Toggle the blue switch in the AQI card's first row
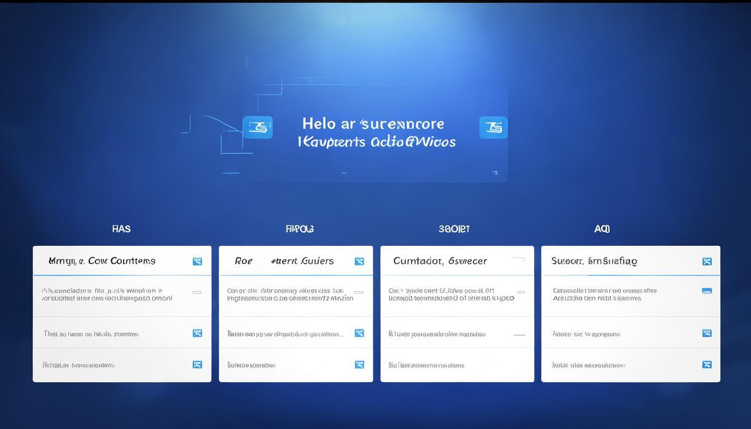The image size is (751, 429). click(x=707, y=290)
